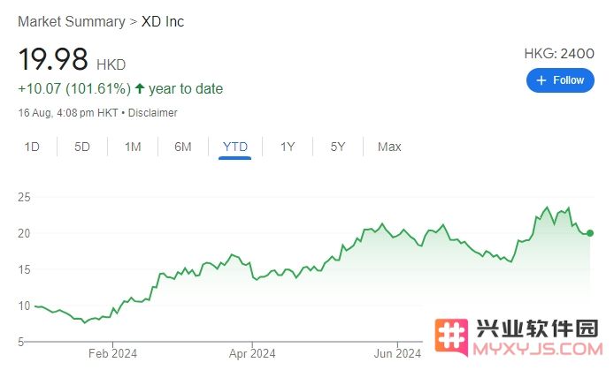Image resolution: width=614 pixels, height=370 pixels.
Task: Click the Apr 2024 axis label
Action: [252, 353]
